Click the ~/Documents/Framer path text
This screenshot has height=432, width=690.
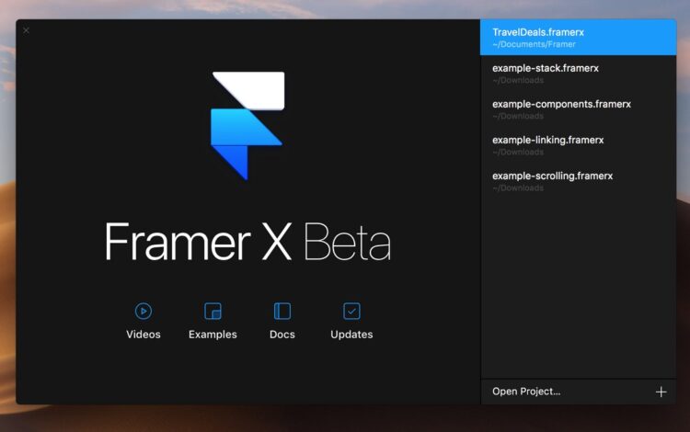(534, 44)
